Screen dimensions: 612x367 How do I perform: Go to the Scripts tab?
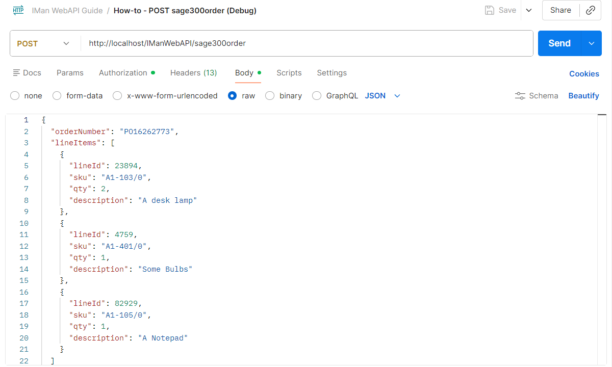click(289, 73)
